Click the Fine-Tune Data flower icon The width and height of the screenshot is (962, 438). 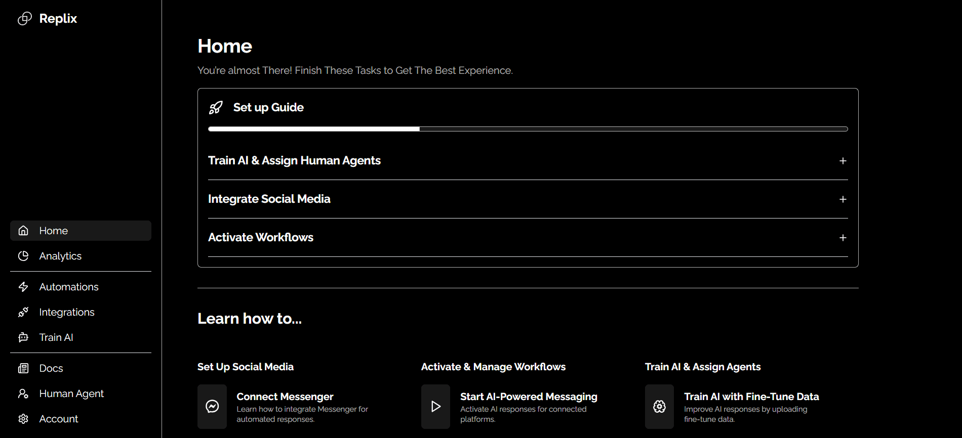(659, 406)
